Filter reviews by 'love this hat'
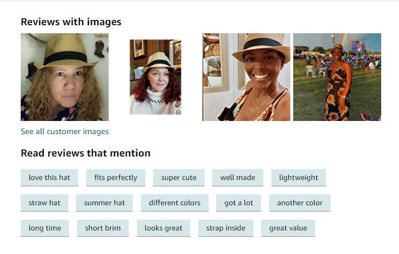The width and height of the screenshot is (399, 254). pos(49,178)
